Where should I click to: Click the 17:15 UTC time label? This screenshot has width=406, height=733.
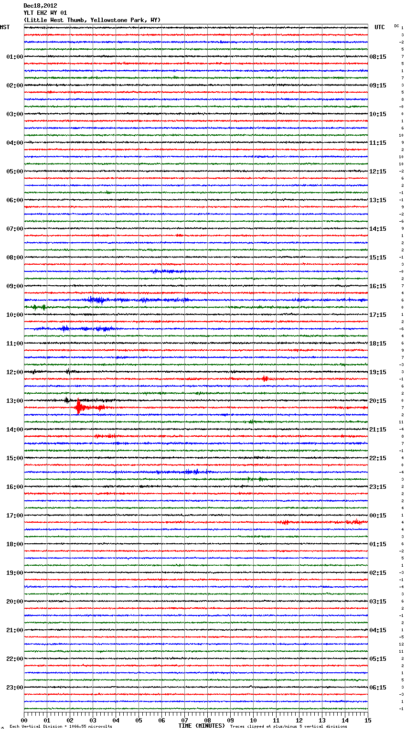point(378,315)
